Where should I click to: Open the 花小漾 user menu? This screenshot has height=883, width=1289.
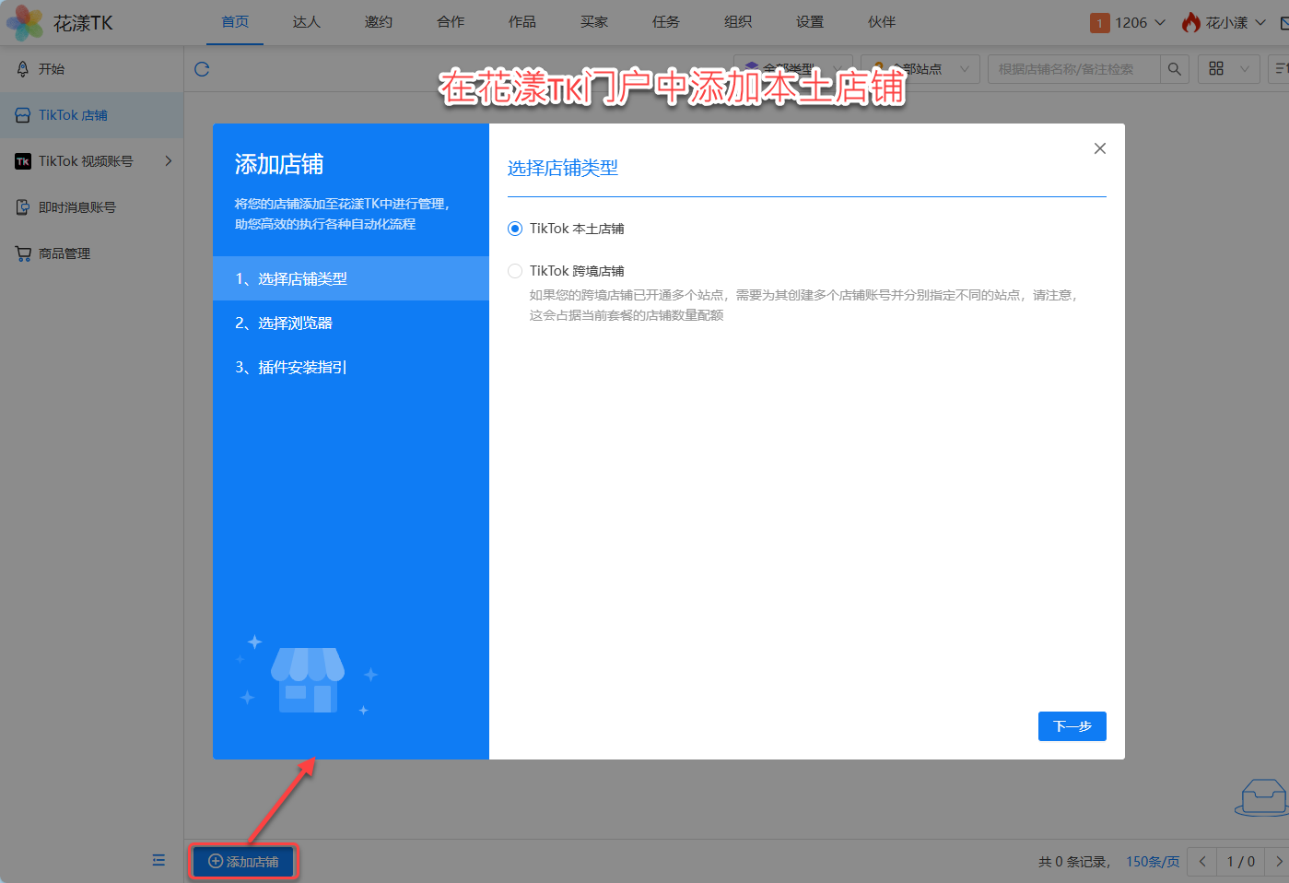click(1224, 23)
